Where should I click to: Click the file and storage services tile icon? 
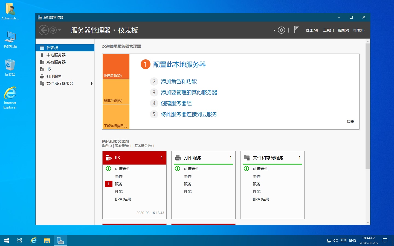247,158
